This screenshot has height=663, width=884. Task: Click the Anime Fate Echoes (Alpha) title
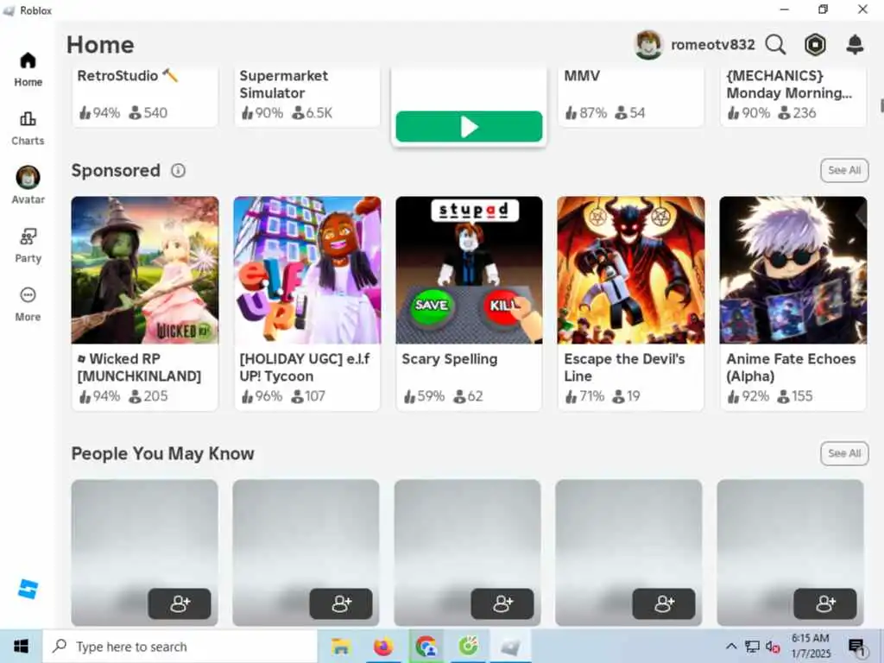coord(791,368)
